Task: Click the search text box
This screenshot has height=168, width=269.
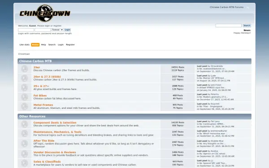Action: click(229, 26)
